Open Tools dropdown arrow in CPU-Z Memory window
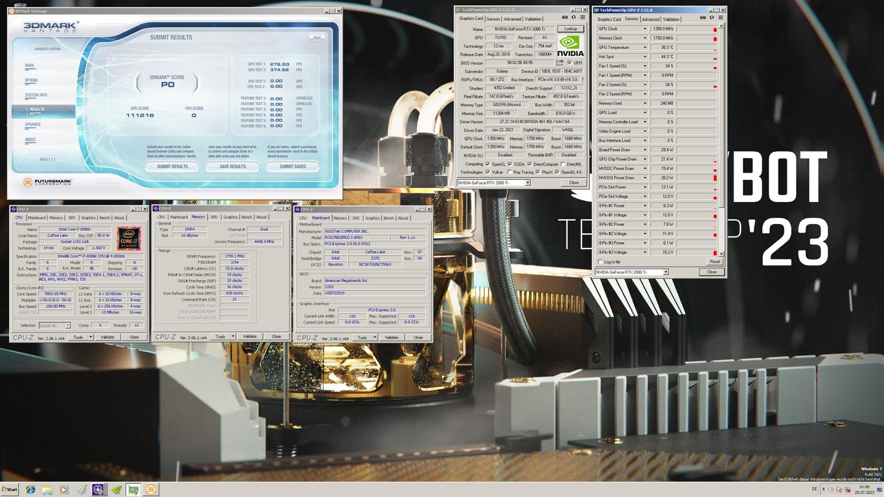 pyautogui.click(x=232, y=337)
